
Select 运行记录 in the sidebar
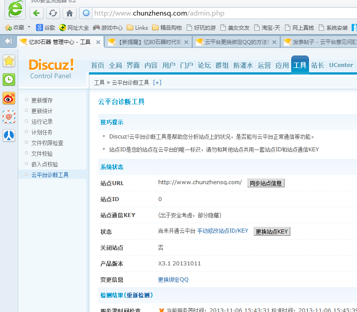(x=42, y=122)
